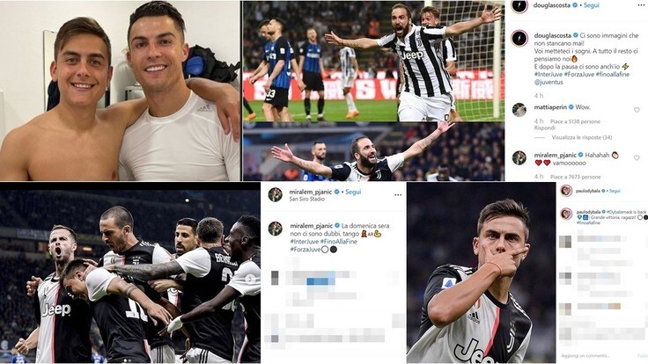
Task: Reply to mattiaperin with Rispondi
Action: click(x=545, y=128)
